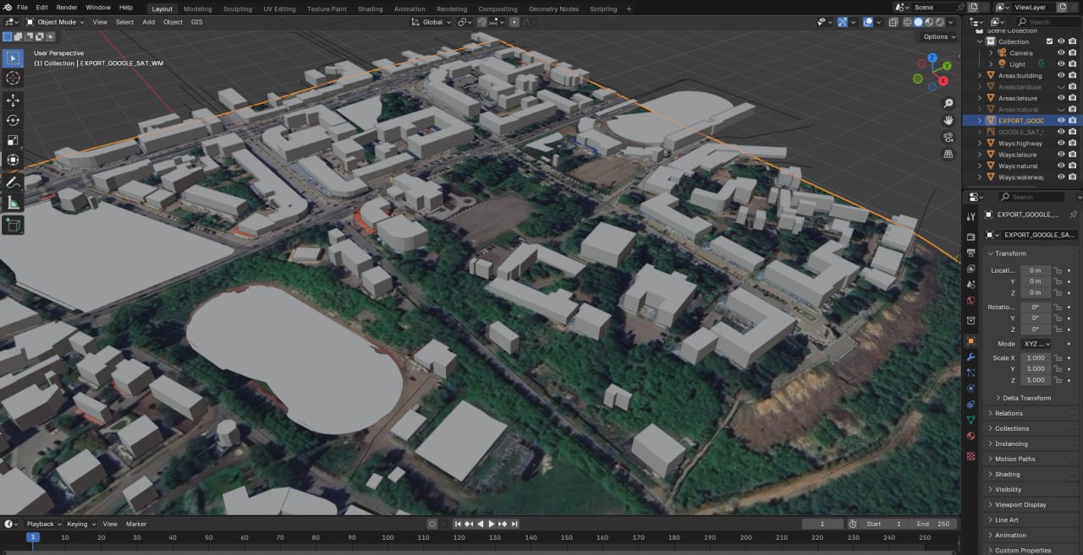
Task: Expand the Ways:highway collection in outliner
Action: click(981, 144)
